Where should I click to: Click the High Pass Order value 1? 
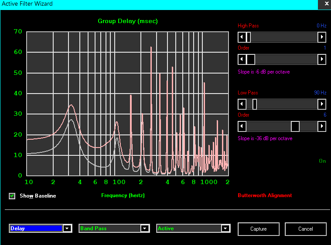coord(325,48)
